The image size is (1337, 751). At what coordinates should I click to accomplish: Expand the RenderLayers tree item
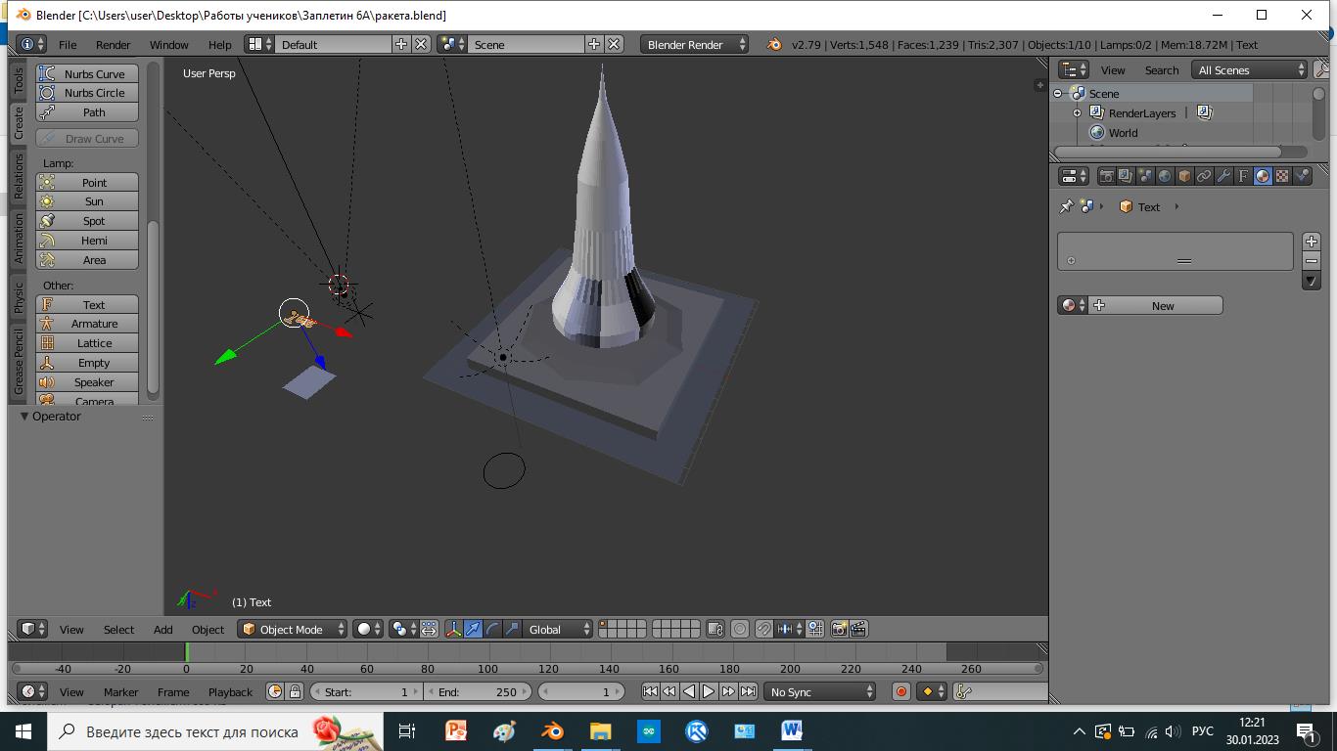(1077, 113)
